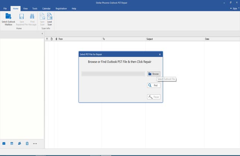Click the Find button in dialog
Viewport: 240px width, 156px height.
pos(154,85)
